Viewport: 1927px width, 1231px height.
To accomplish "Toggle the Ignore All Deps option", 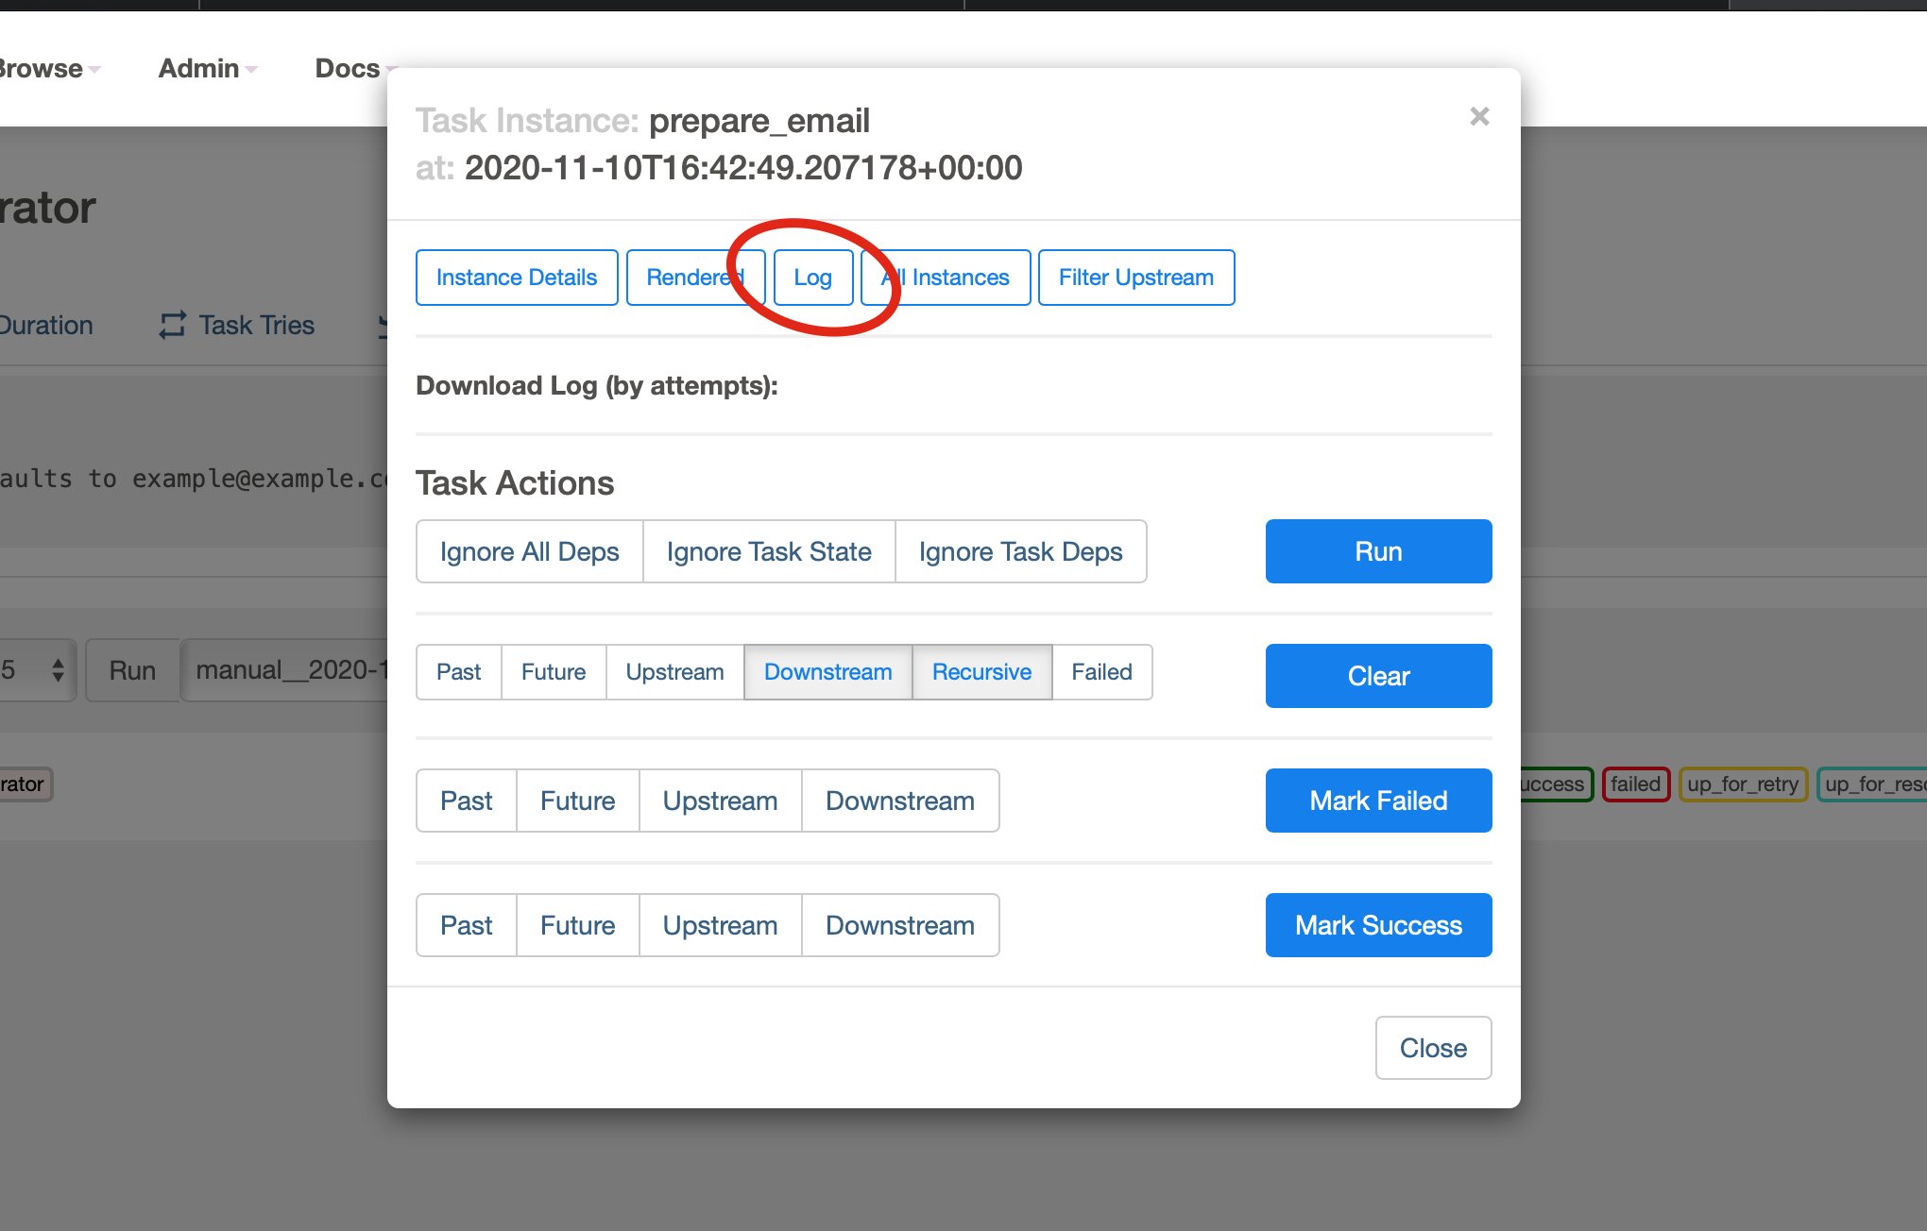I will 530,551.
